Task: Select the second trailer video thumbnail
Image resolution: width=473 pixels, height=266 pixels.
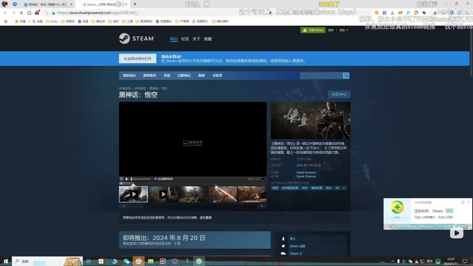Action: tap(163, 194)
